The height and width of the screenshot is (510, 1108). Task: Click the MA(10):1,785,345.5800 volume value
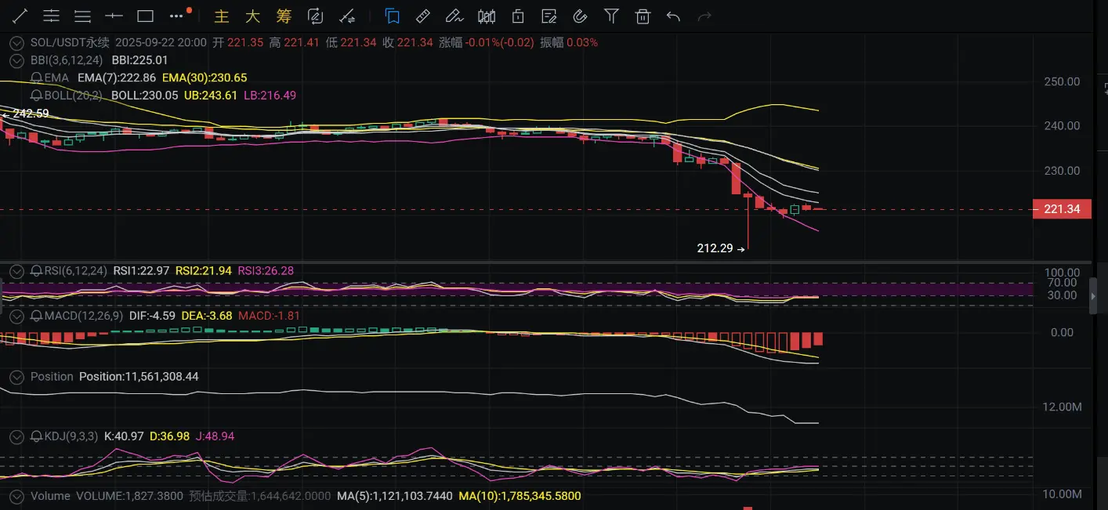[x=520, y=496]
